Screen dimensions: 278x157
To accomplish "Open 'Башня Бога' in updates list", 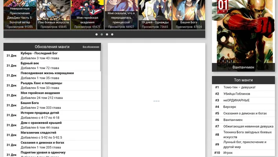I will 29,103.
